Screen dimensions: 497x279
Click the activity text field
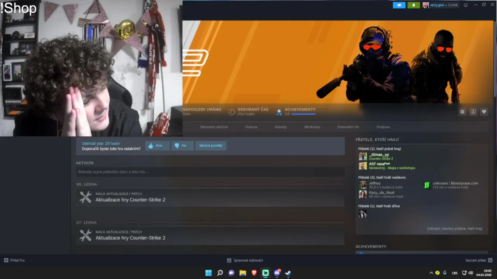210,172
